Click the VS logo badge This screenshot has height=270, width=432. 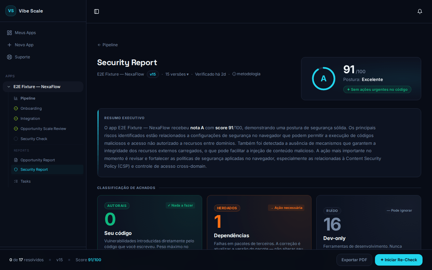[x=11, y=11]
